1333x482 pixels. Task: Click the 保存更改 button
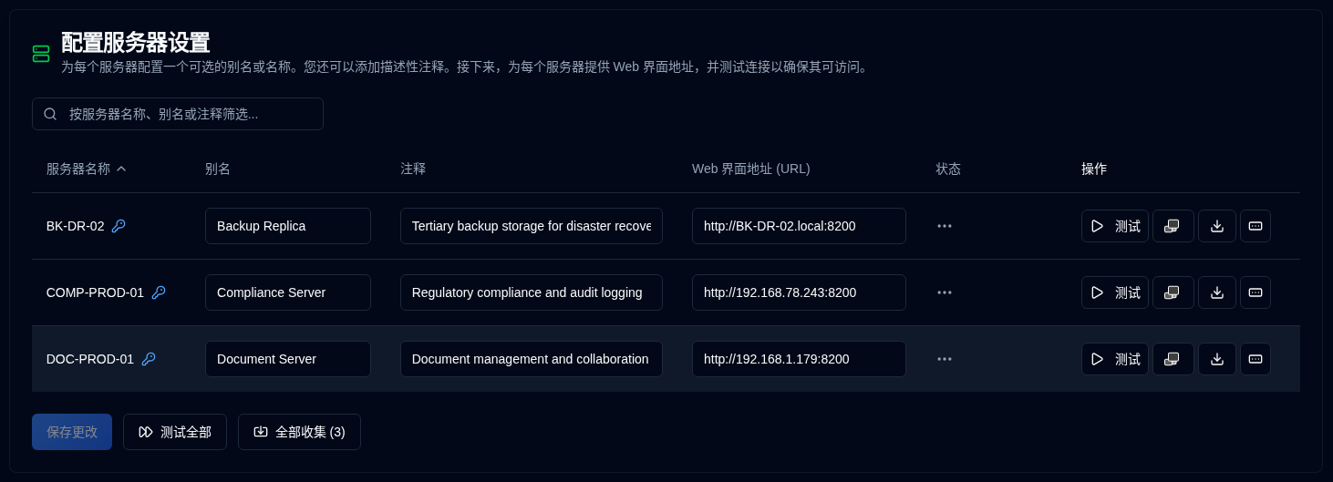[x=72, y=432]
